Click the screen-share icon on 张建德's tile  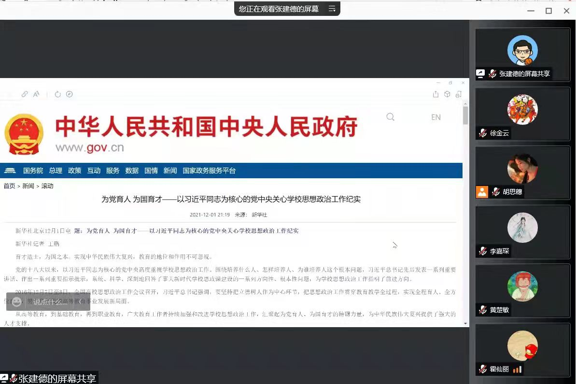(x=480, y=74)
